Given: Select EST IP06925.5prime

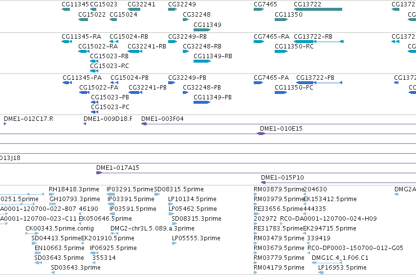Looking at the screenshot, I should tap(113, 248).
